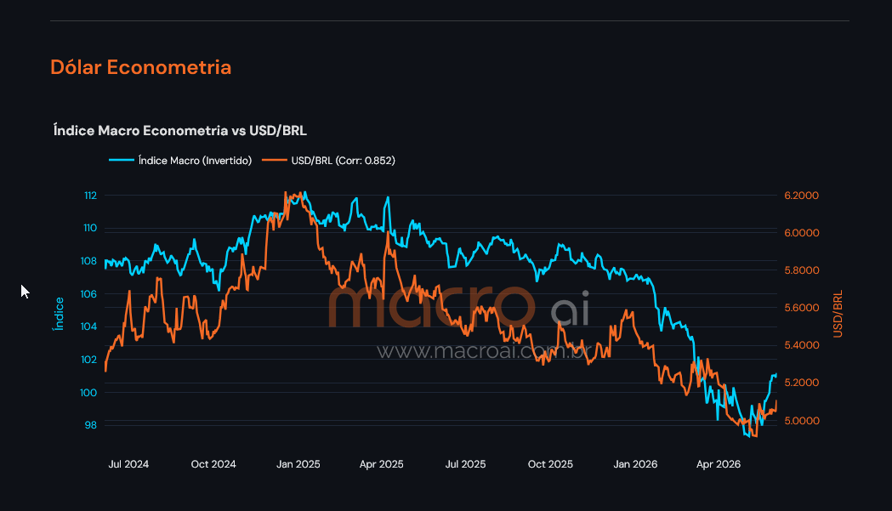This screenshot has height=511, width=892.
Task: Click the Oct 2025 x-axis label
Action: [x=550, y=464]
